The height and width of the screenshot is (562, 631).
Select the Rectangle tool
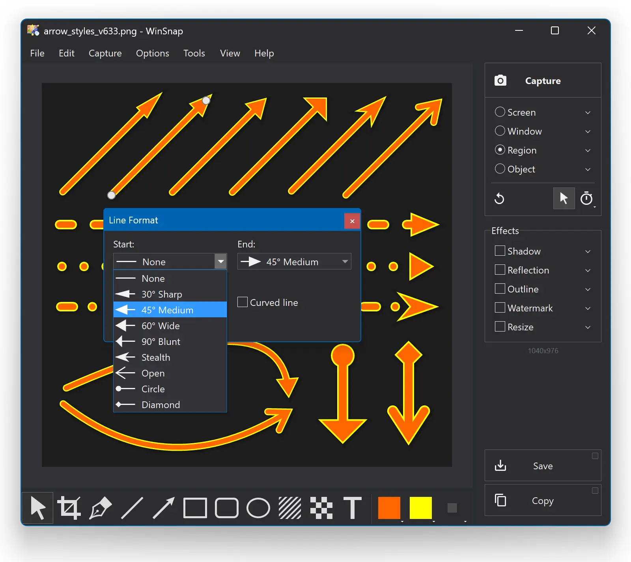pyautogui.click(x=195, y=508)
